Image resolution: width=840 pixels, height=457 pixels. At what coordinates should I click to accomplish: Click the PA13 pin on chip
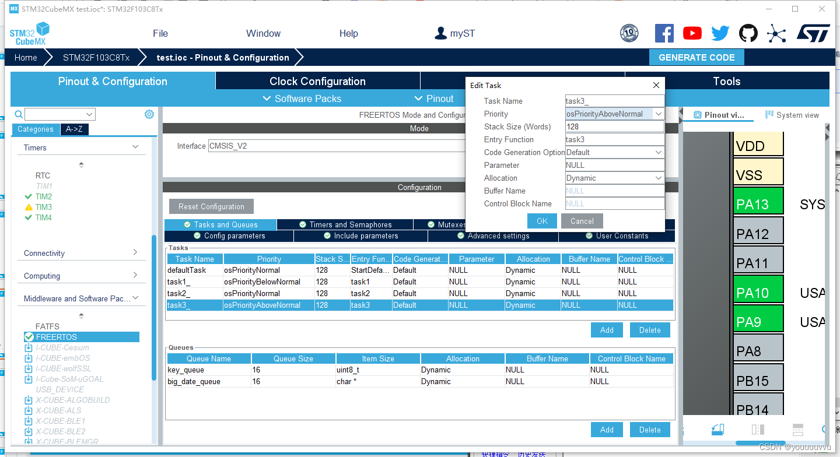coord(758,201)
